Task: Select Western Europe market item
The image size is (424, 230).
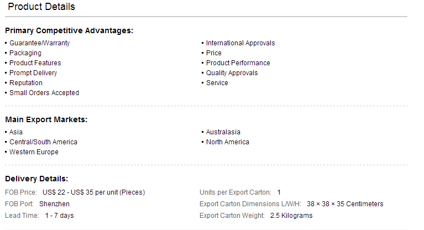Action: pos(34,152)
